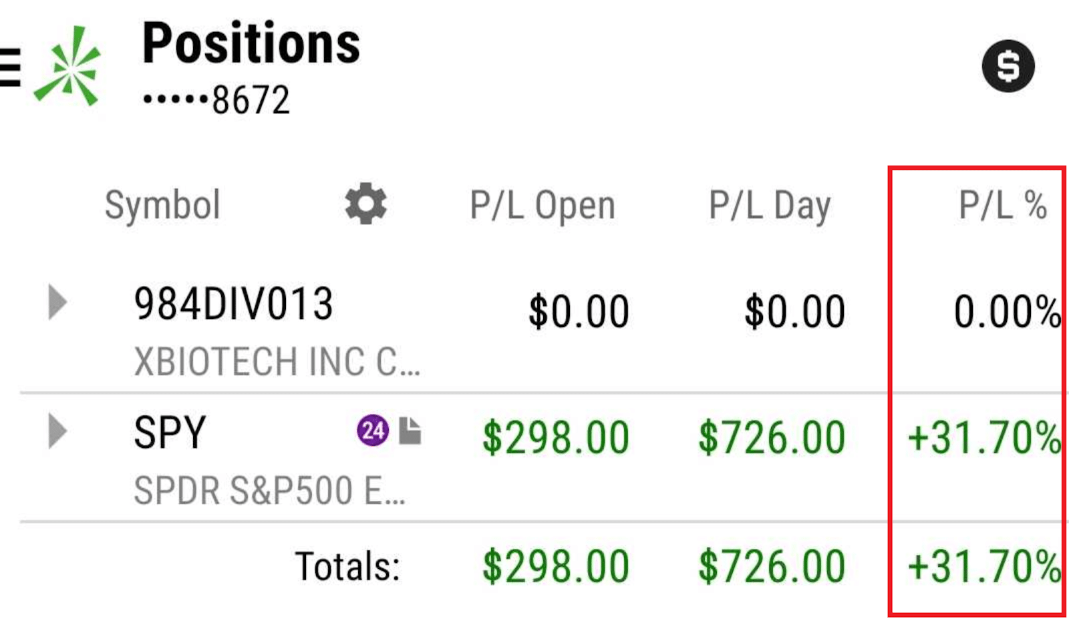Select the account number ending in 8672
The image size is (1069, 627).
(216, 100)
